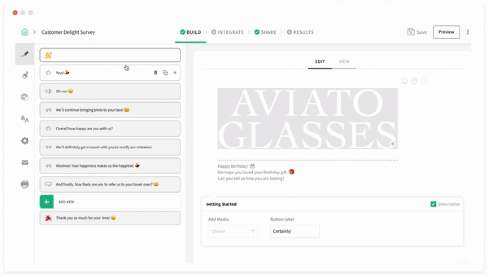Delete the 'Yayy!' question with trash icon
Viewport: 488px width, 277px height.
156,73
